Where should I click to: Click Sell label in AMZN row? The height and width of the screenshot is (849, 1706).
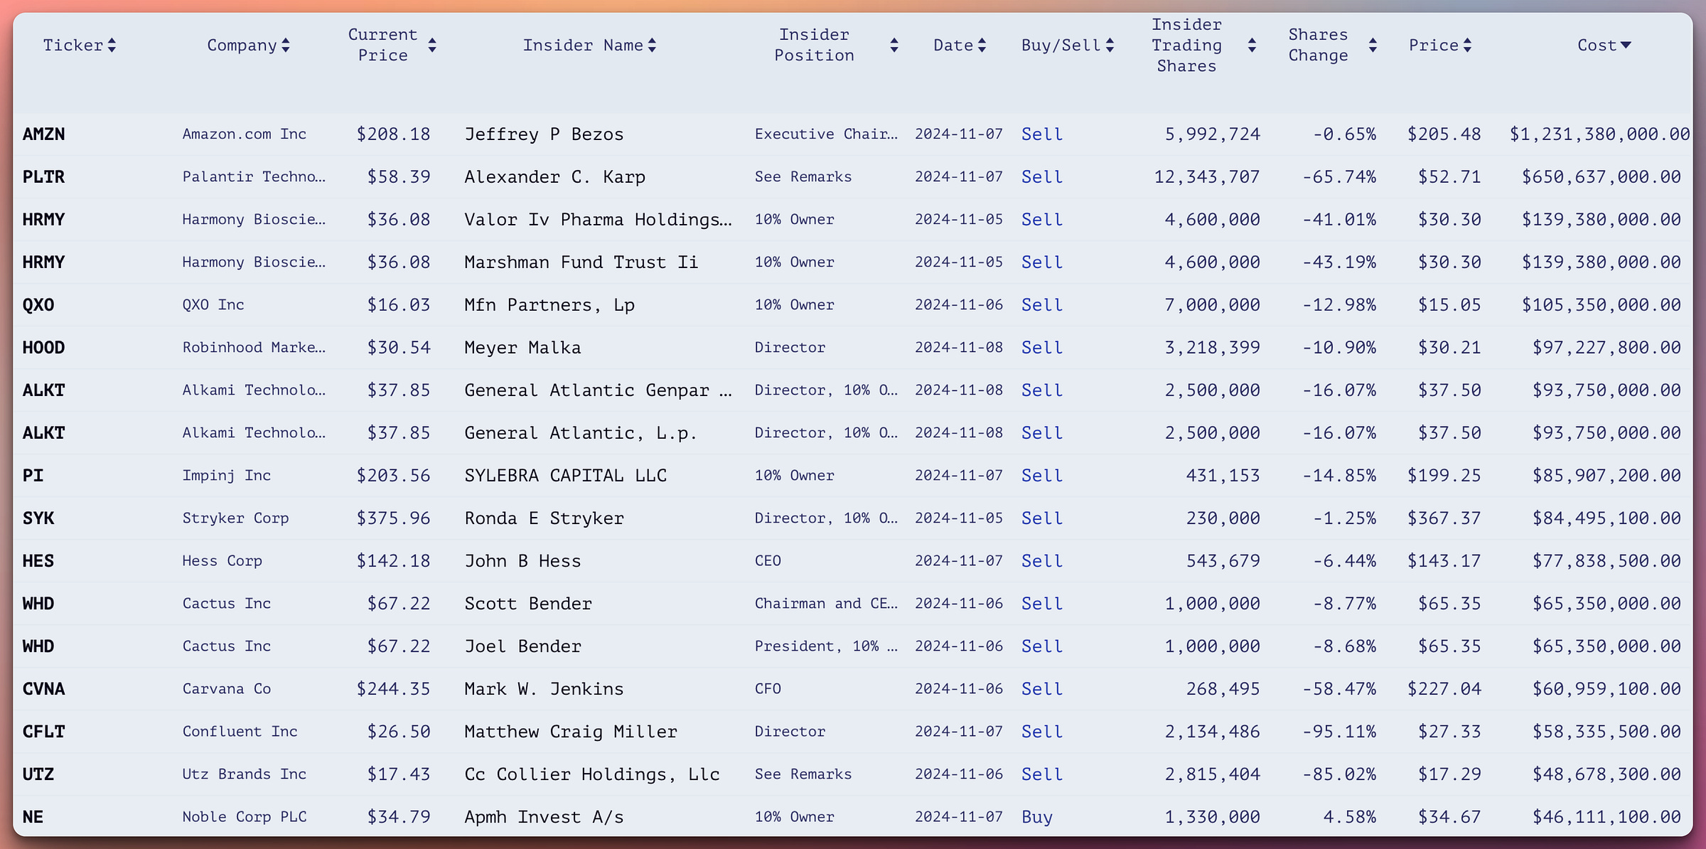1042,134
